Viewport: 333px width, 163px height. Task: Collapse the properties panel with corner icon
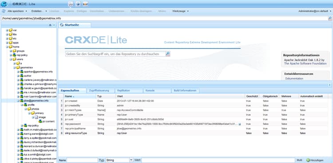tap(329, 85)
